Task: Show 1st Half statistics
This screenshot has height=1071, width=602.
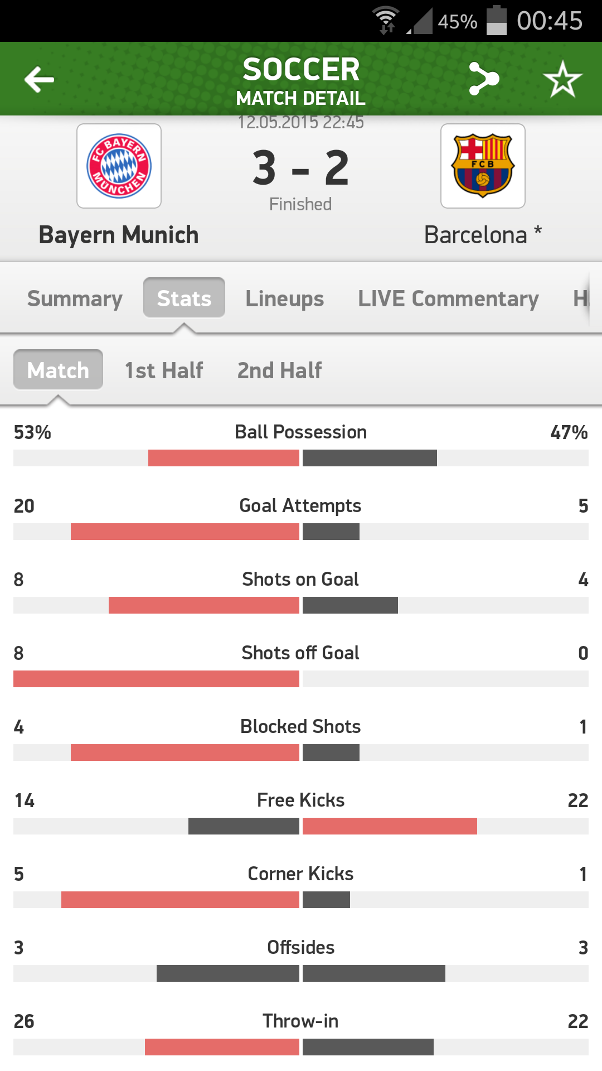Action: point(164,370)
